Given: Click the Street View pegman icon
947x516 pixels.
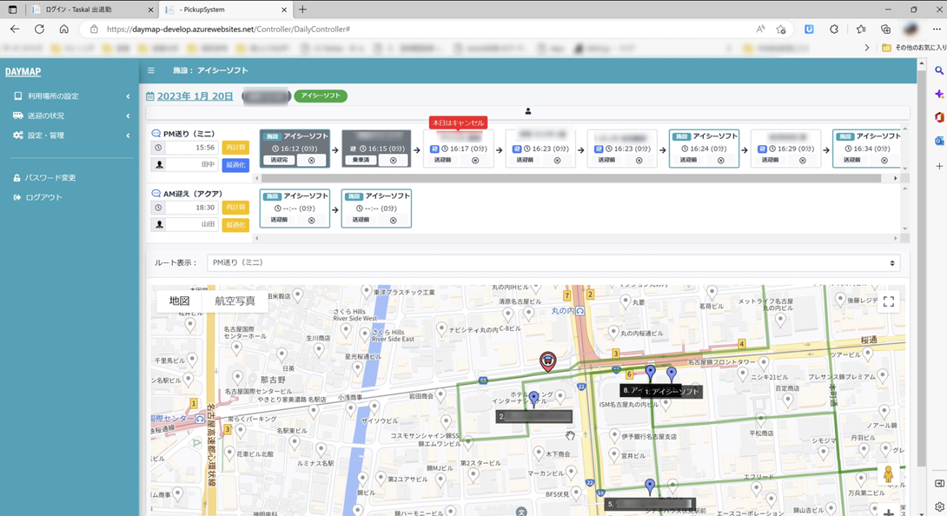Looking at the screenshot, I should 888,475.
